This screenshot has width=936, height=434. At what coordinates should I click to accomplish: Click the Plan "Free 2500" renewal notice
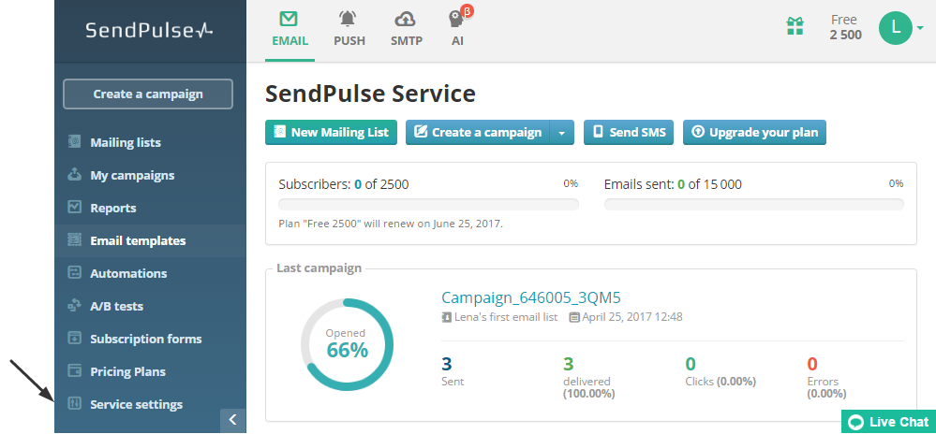click(x=391, y=224)
